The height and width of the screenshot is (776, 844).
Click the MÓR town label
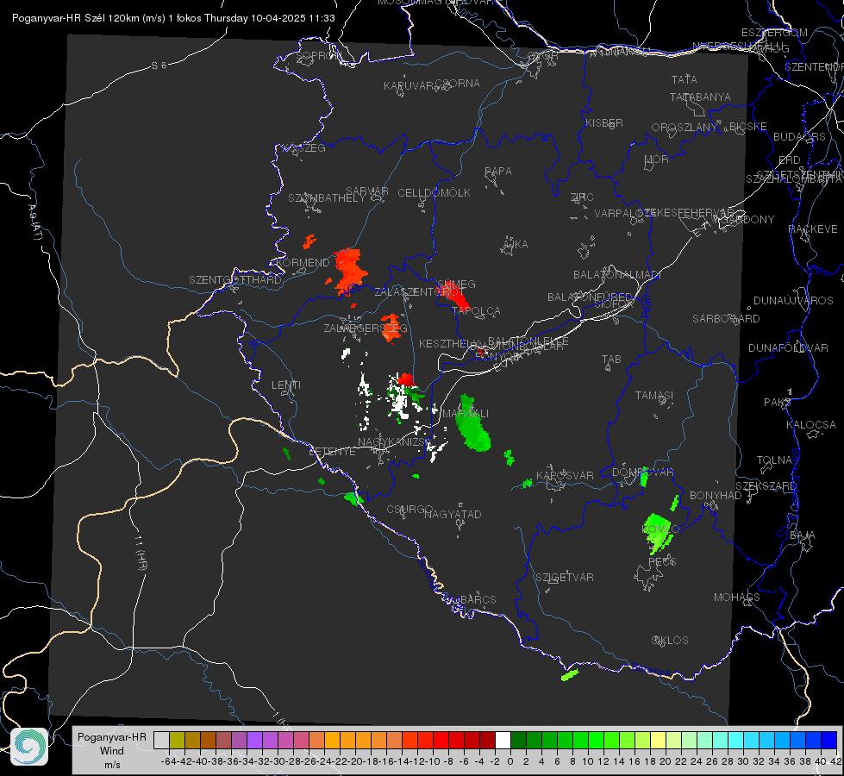[656, 159]
